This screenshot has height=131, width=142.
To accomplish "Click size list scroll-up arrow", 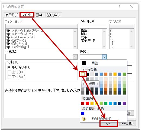I will [x=132, y=32].
